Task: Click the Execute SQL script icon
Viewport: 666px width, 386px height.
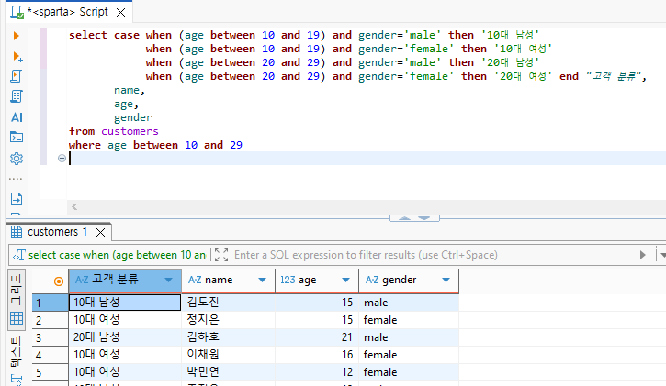Action: [x=17, y=76]
